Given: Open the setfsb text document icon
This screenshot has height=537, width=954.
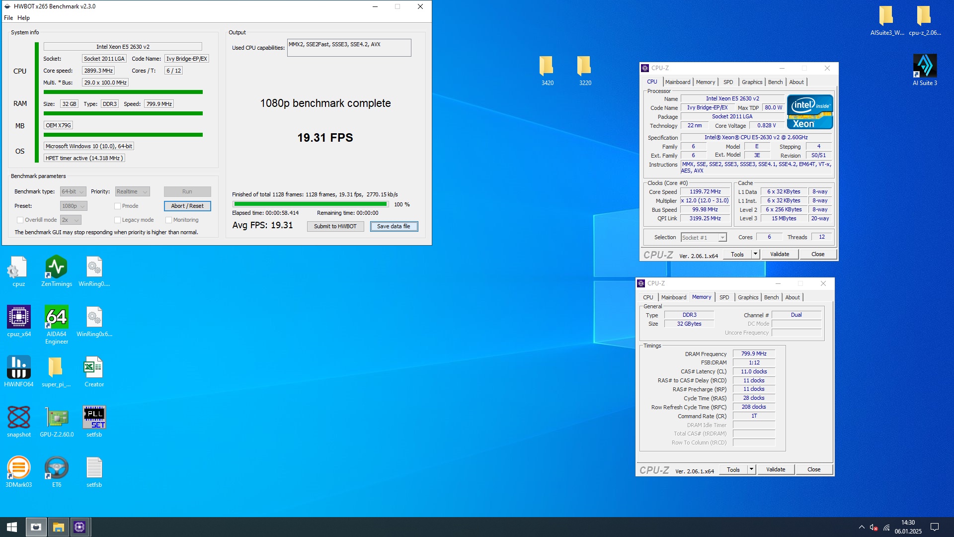Looking at the screenshot, I should click(94, 472).
